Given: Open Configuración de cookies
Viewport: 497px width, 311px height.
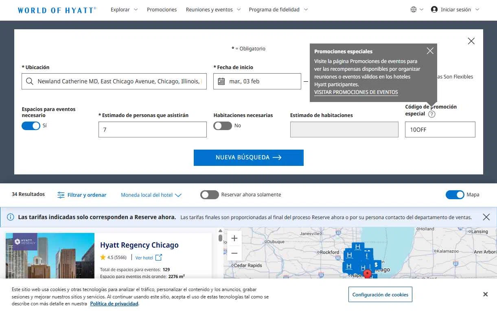Looking at the screenshot, I should click(x=380, y=295).
